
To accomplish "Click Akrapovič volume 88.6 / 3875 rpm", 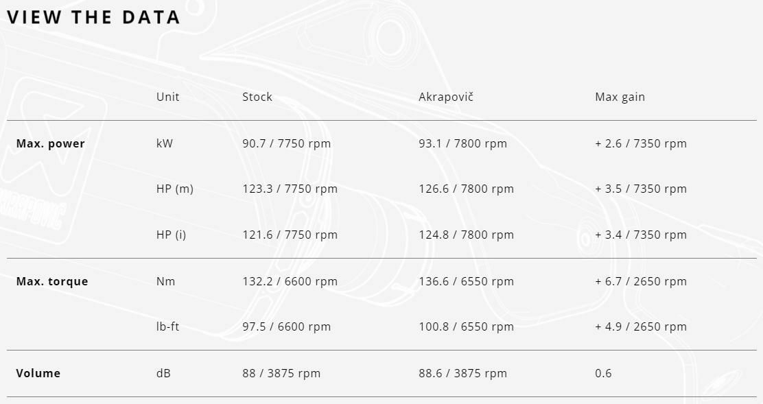I will click(462, 373).
